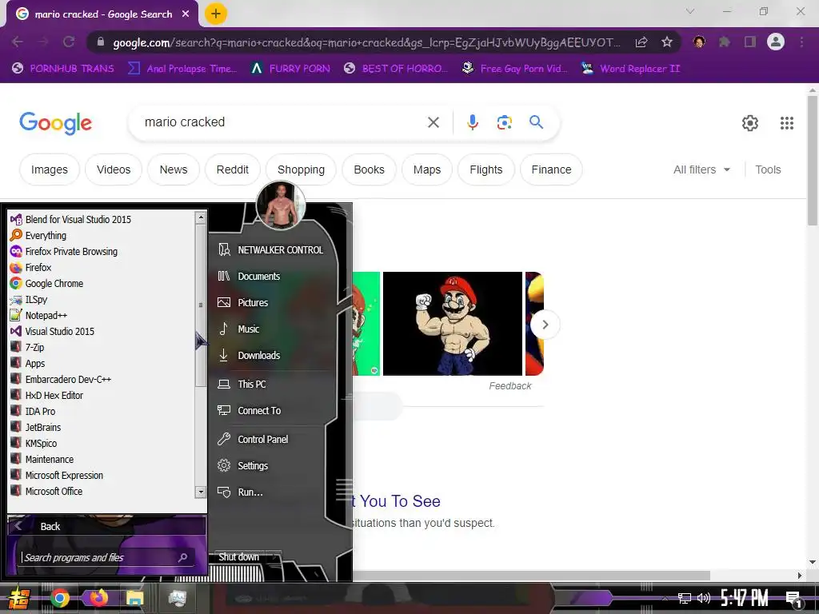Image resolution: width=819 pixels, height=614 pixels.
Task: Click the blue search magnifier icon
Action: 536,122
